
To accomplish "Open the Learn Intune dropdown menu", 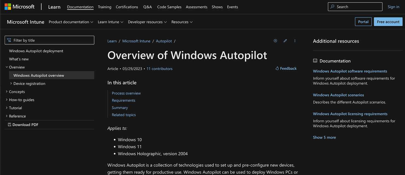I will [110, 22].
